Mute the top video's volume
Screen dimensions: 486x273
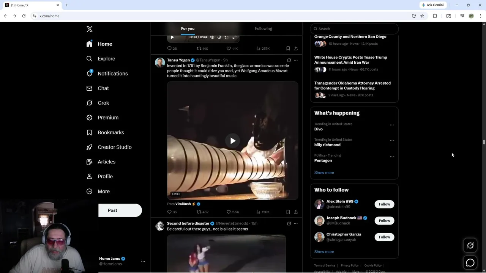[x=212, y=37]
